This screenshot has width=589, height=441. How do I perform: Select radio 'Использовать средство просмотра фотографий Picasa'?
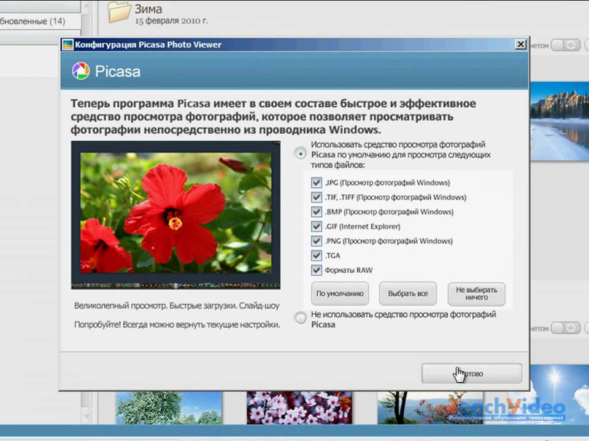click(x=301, y=154)
